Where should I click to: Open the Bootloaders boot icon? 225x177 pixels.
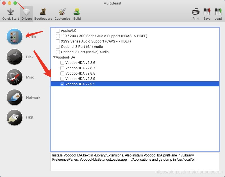pos(43,12)
